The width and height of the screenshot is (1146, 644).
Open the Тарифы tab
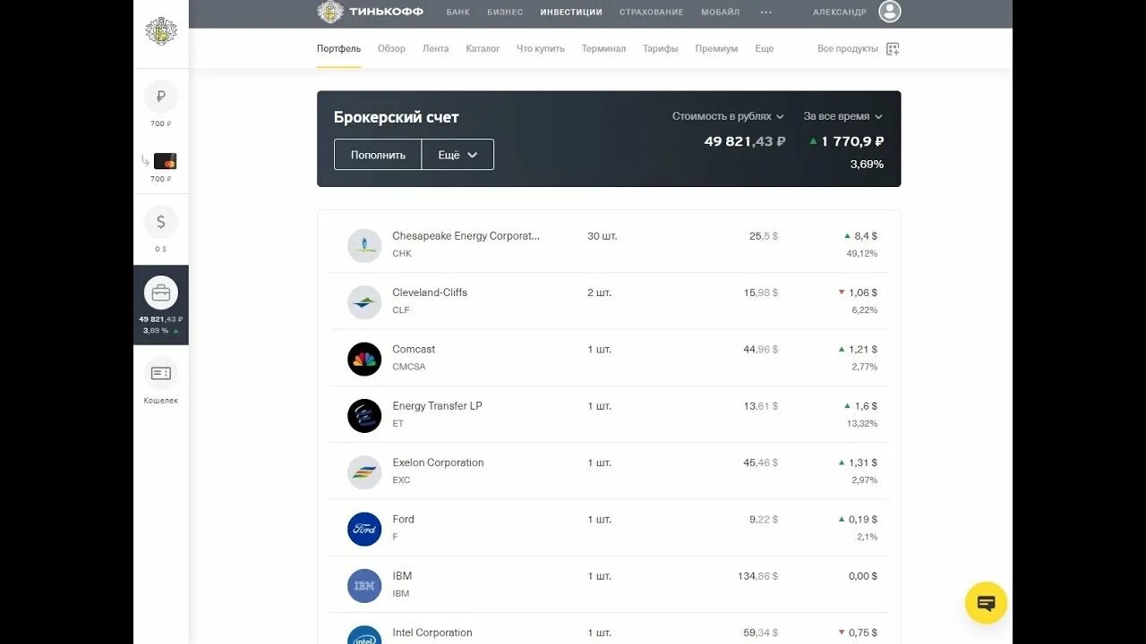point(661,48)
